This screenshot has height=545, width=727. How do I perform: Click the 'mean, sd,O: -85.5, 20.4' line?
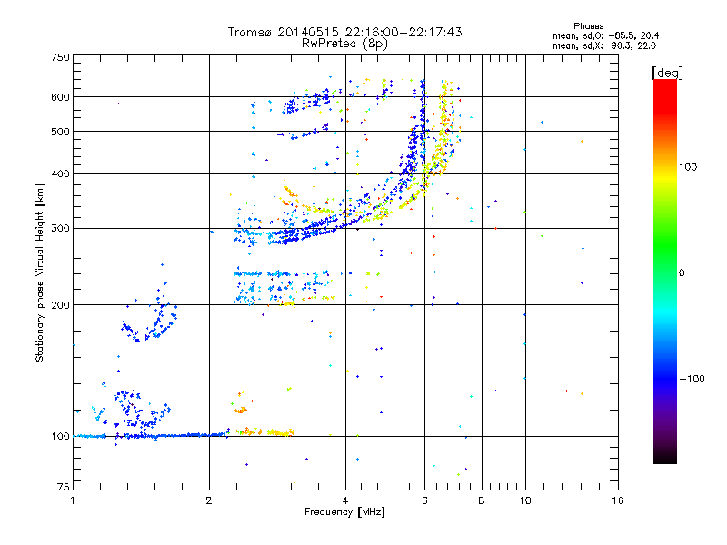(605, 35)
